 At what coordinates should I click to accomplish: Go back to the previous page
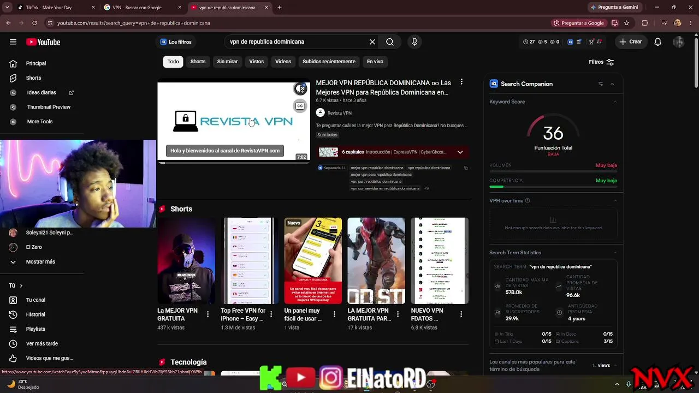[8, 23]
